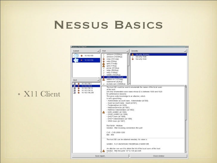Select port snmp (161/udp)

pos(114,59)
